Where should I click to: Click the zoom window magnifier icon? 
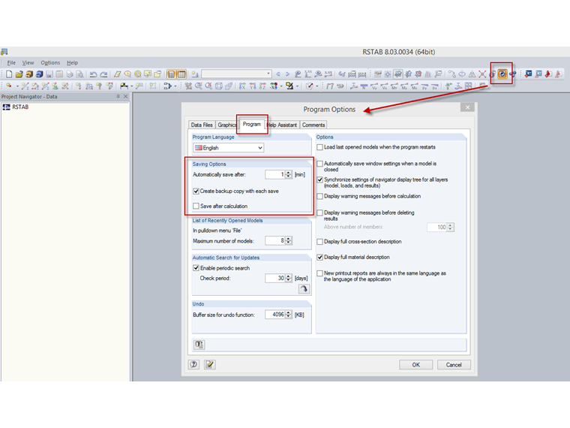pyautogui.click(x=199, y=86)
